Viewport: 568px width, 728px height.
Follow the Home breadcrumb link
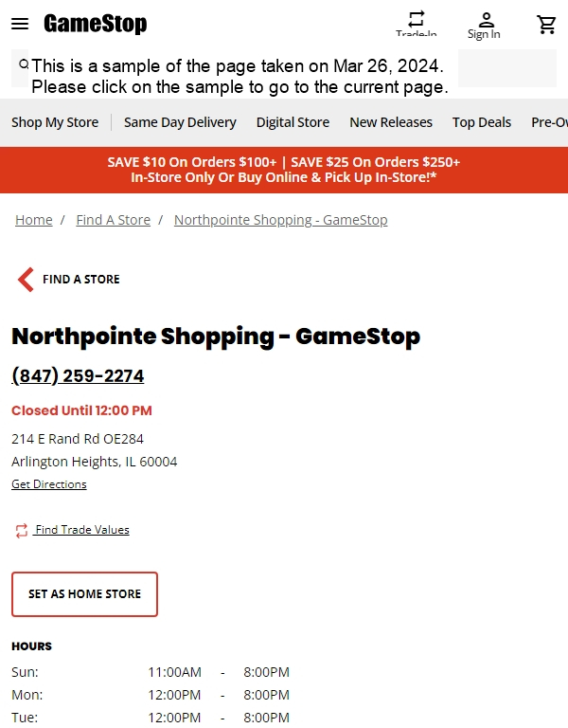[x=34, y=220]
